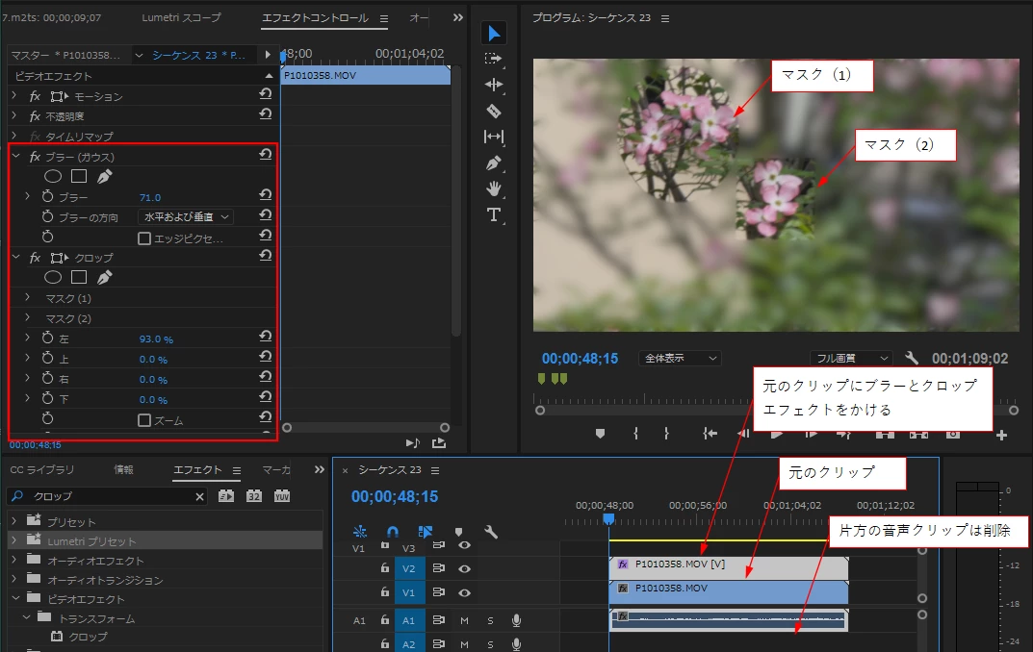Create rectangle mask for ブラー (ガウス)

point(79,176)
